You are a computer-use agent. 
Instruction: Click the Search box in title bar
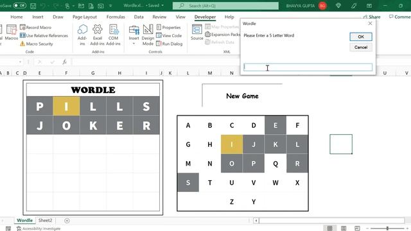pos(225,6)
